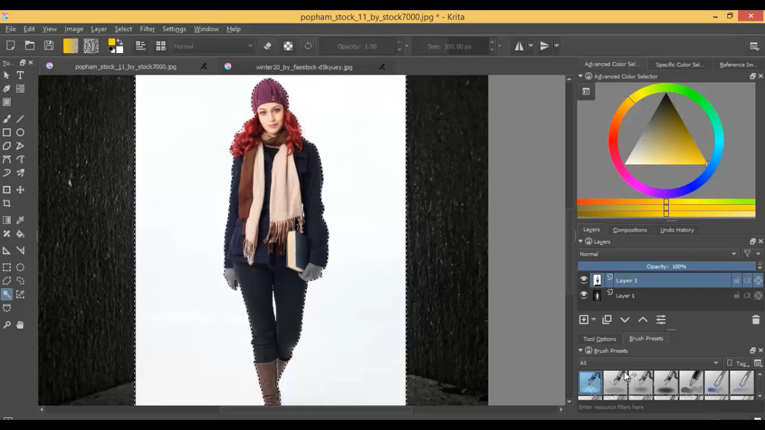This screenshot has width=765, height=430.
Task: Toggle eraser mode in the top toolbar
Action: tap(268, 46)
